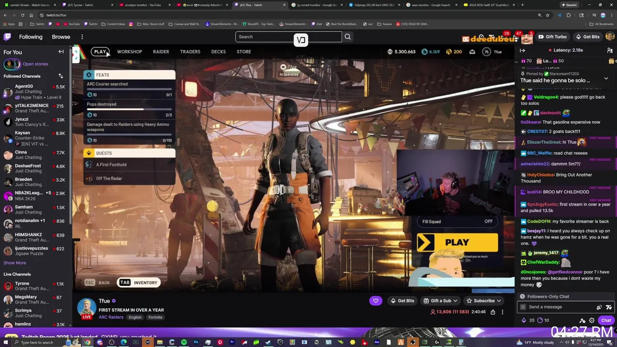Open ijustlovepuzzles channel row
Screen dimensions: 617x347
click(x=34, y=251)
